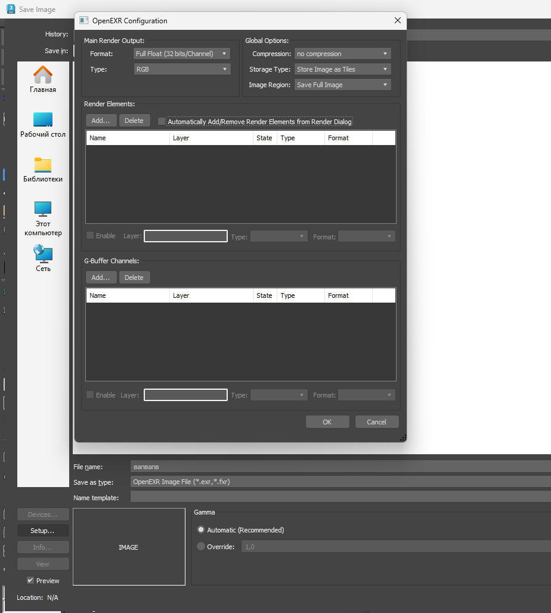The image size is (551, 613).
Task: Confirm settings with the OK button
Action: [x=327, y=422]
